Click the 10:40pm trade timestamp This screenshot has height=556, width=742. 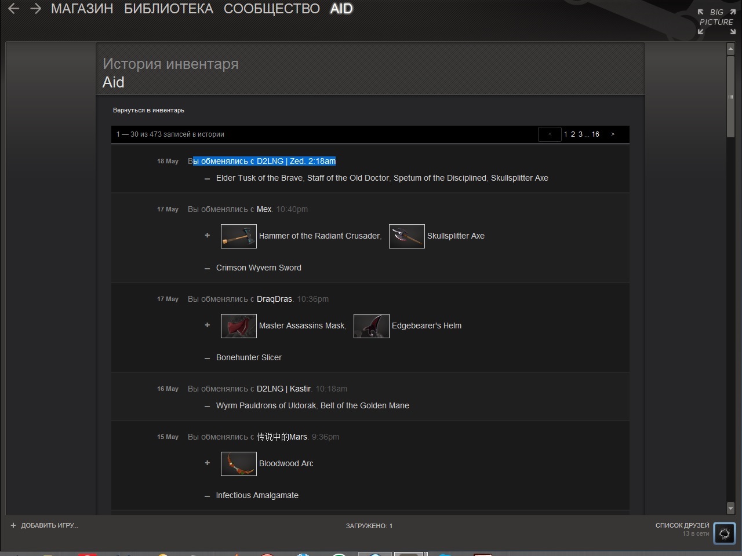pos(292,209)
